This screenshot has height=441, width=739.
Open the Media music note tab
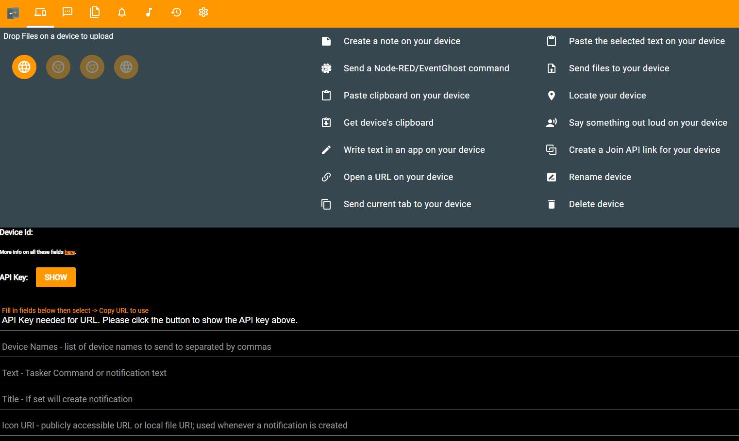[x=149, y=12]
